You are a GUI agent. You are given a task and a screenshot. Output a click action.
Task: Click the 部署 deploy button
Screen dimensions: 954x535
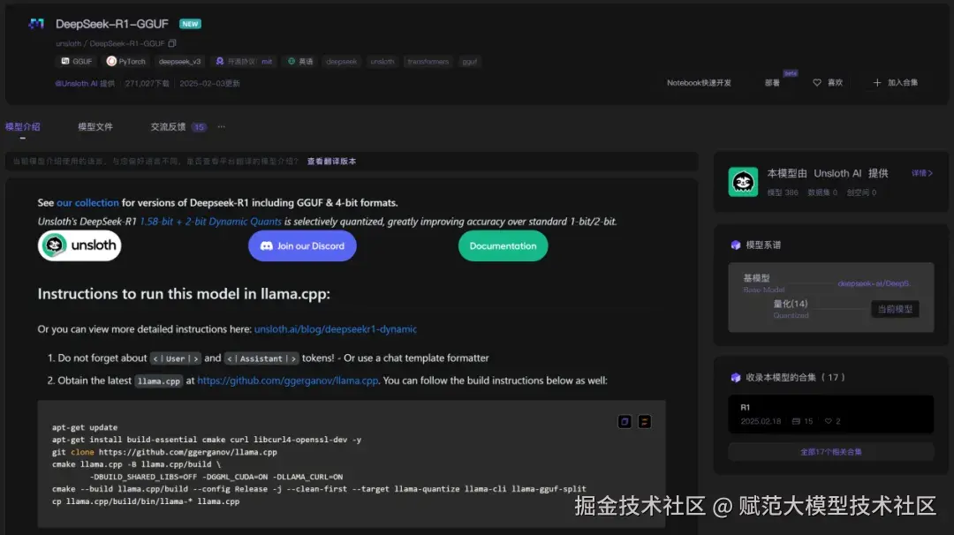pos(772,83)
